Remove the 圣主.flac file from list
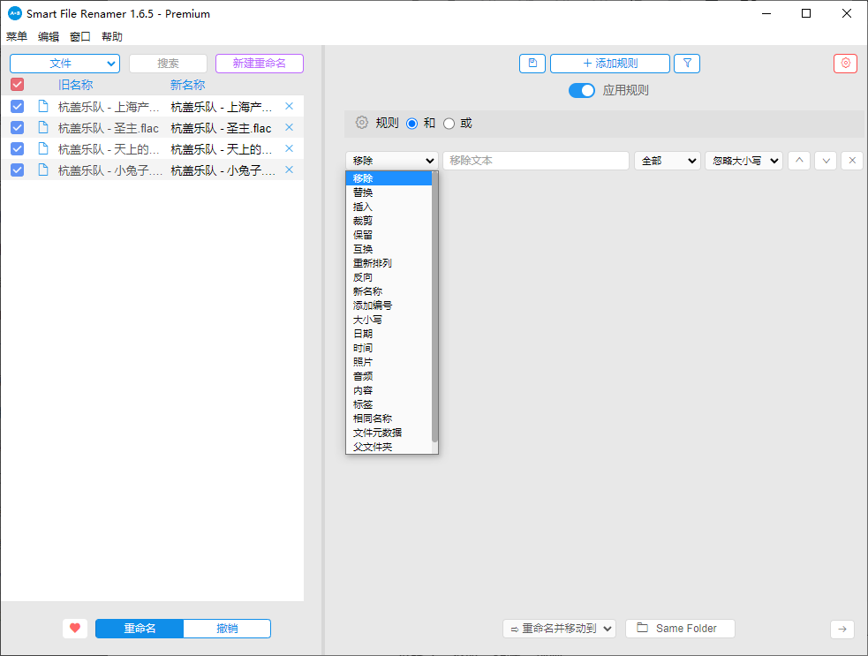This screenshot has width=868, height=656. (289, 128)
